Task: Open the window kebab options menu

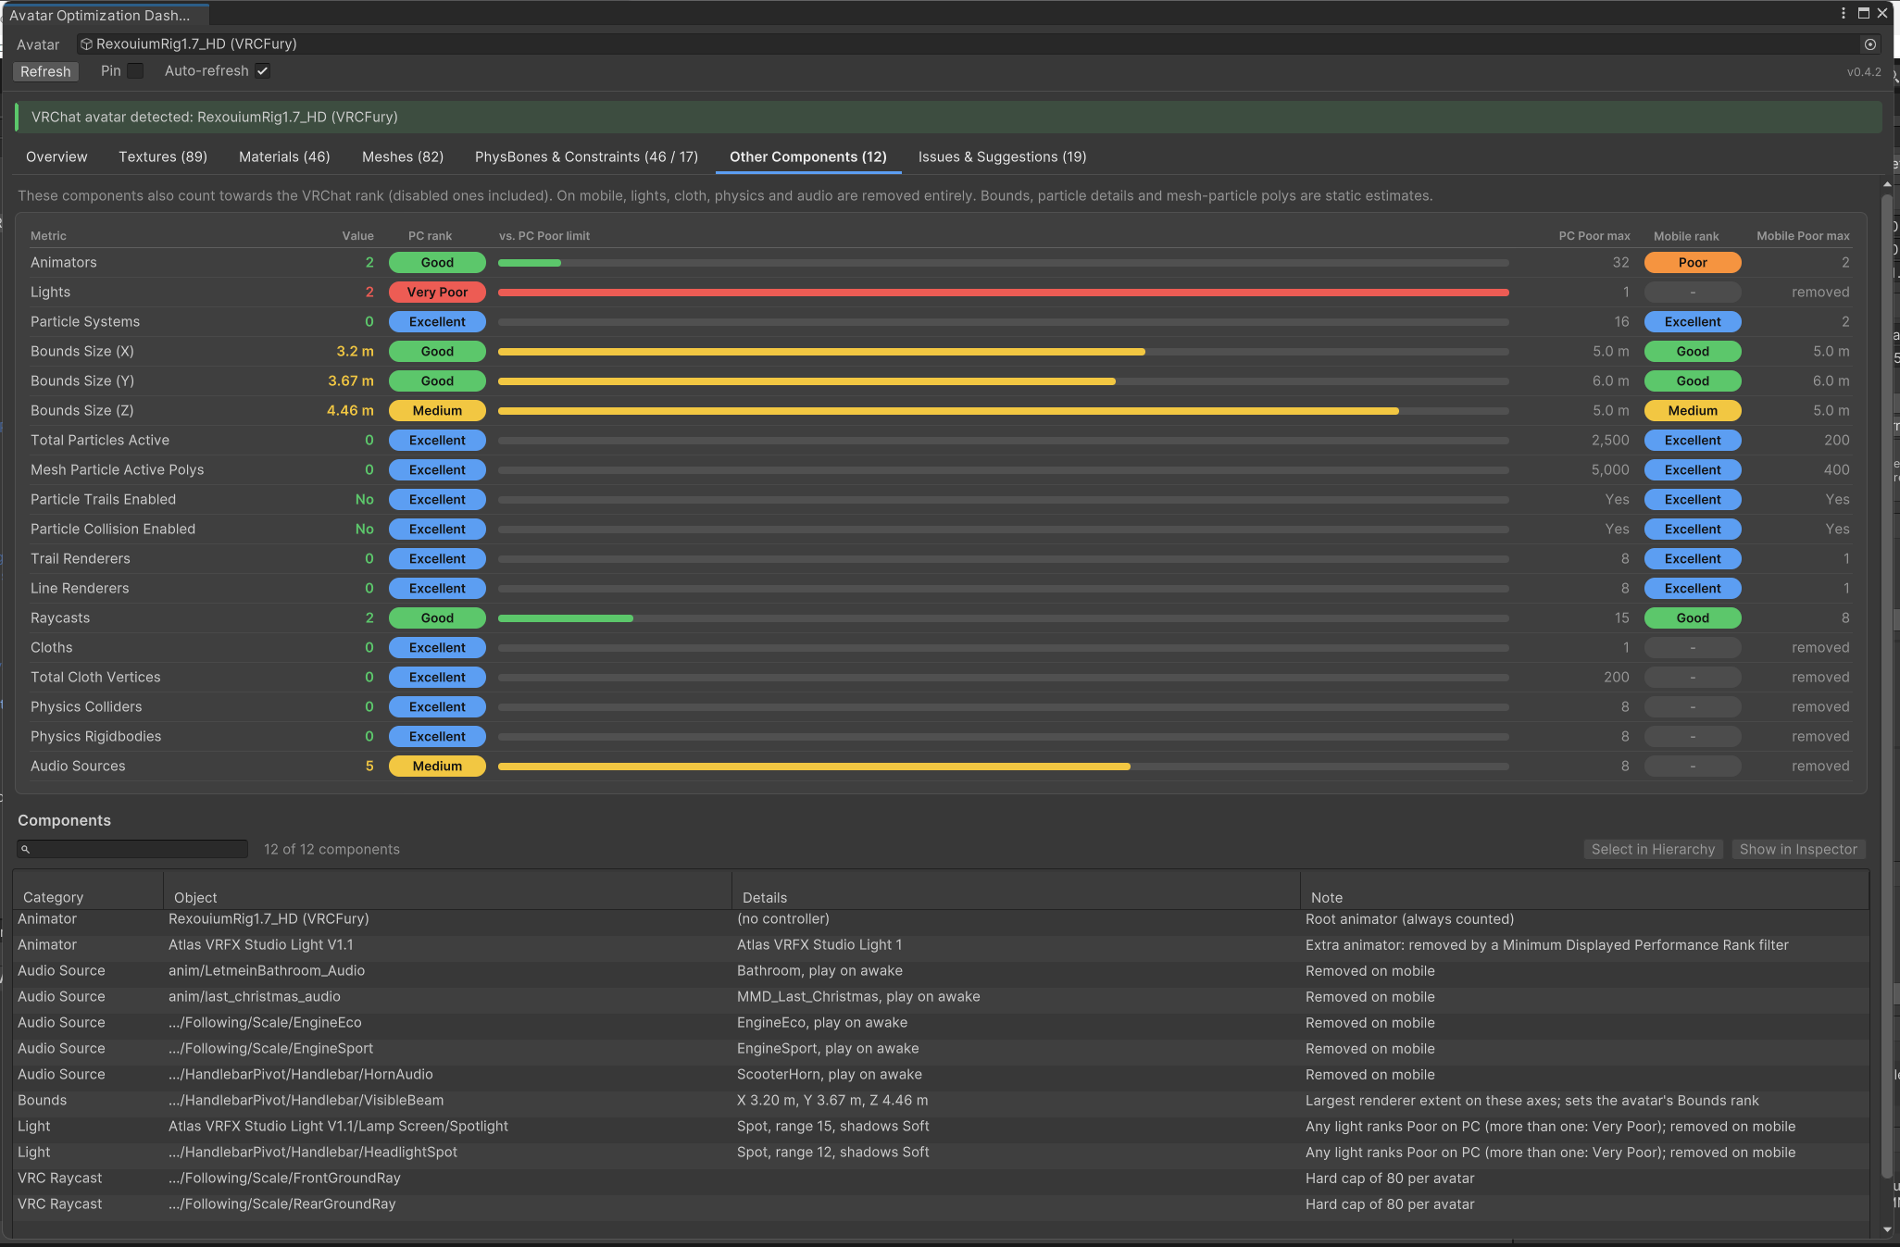Action: pyautogui.click(x=1843, y=13)
